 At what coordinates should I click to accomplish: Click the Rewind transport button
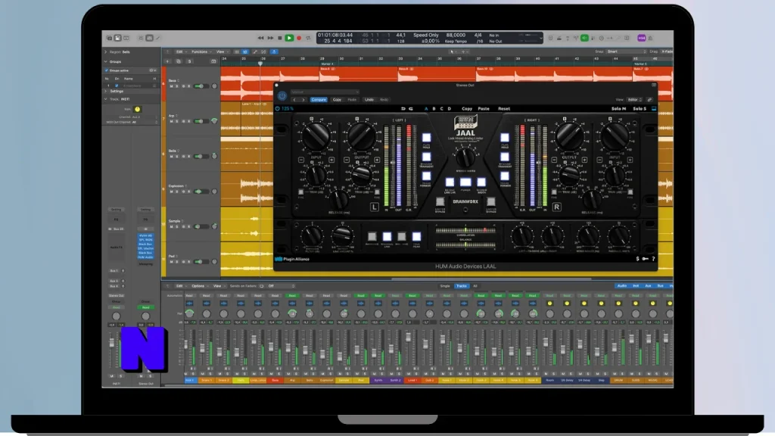[260, 38]
